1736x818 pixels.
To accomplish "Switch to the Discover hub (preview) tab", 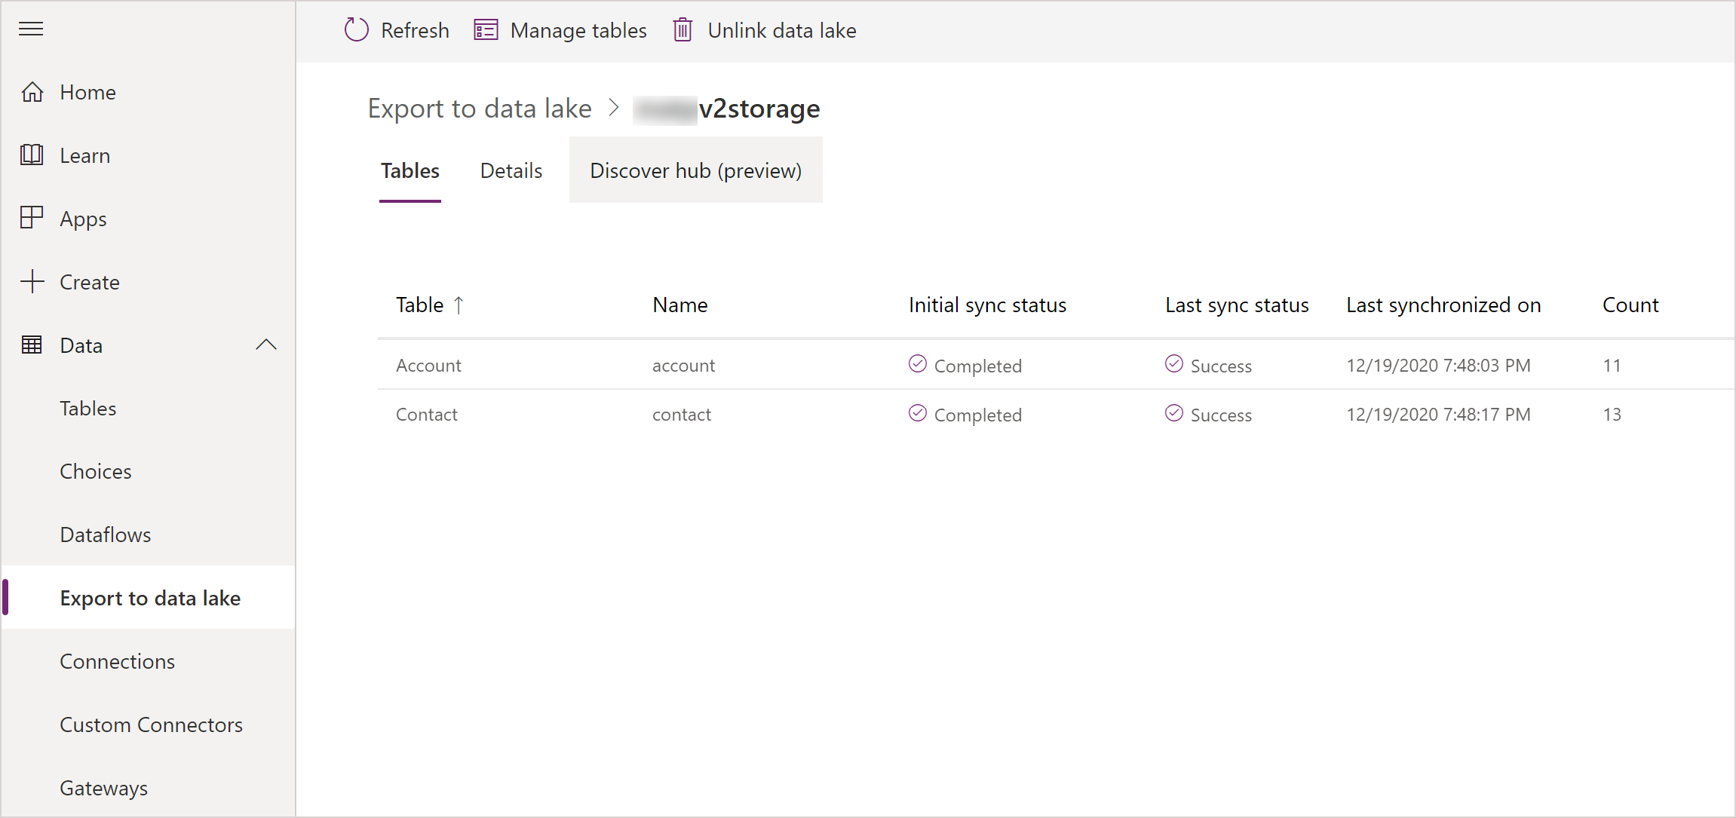I will [695, 170].
